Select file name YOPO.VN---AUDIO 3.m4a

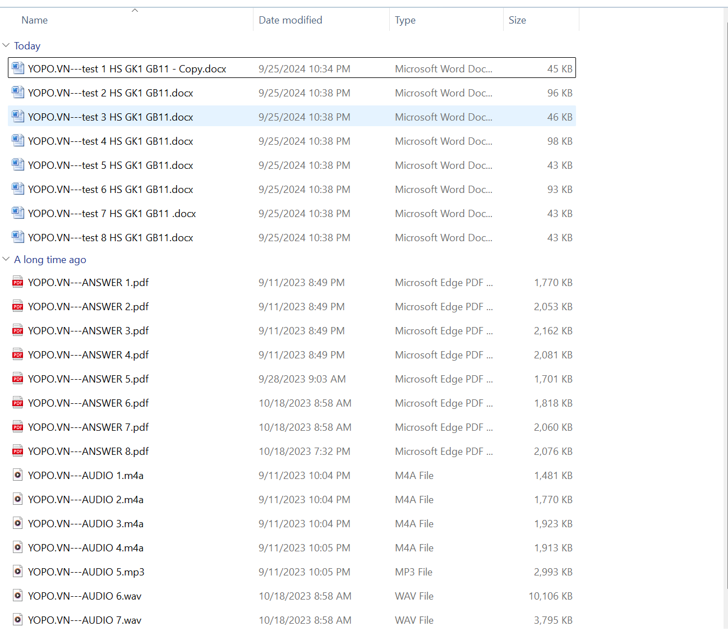86,524
